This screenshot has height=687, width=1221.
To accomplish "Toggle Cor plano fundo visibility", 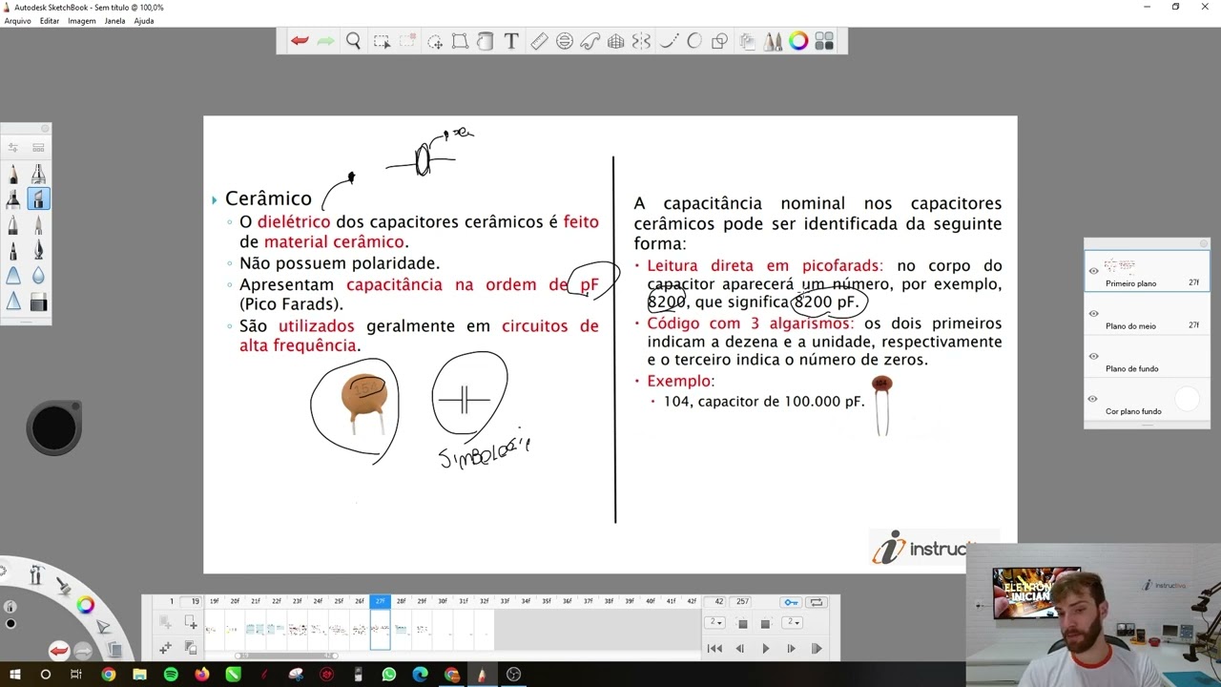I will click(1093, 399).
